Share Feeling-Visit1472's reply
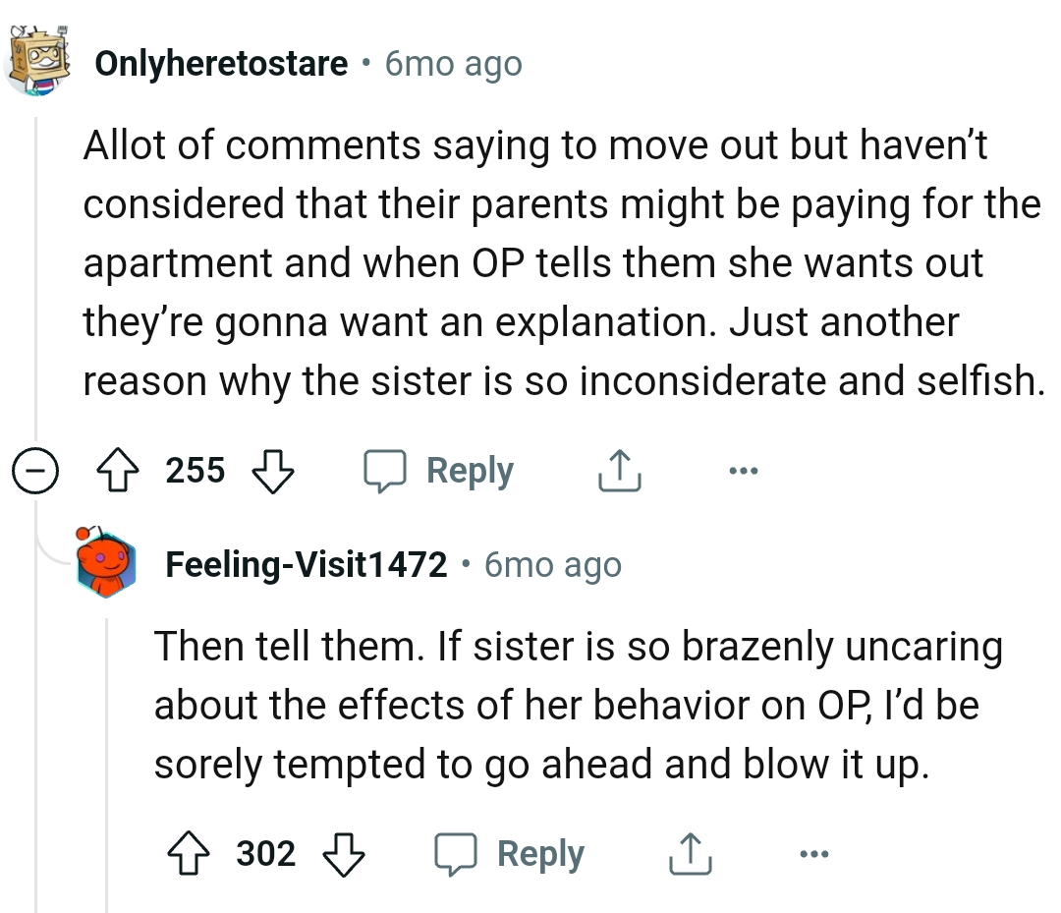Image resolution: width=1061 pixels, height=913 pixels. coord(691,853)
